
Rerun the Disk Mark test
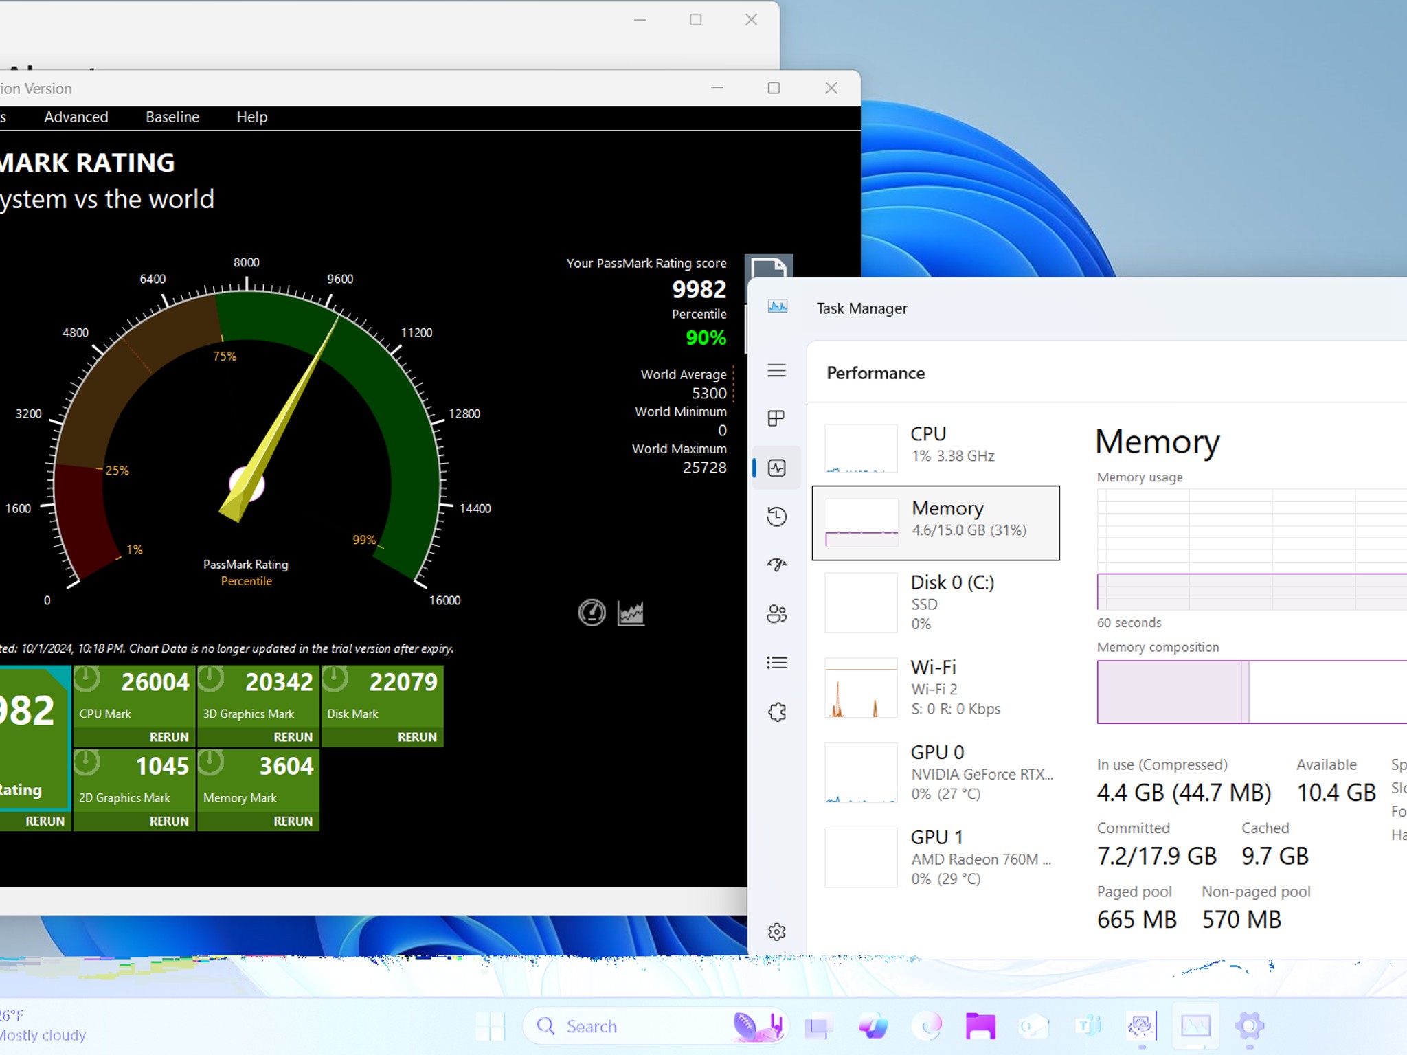tap(417, 737)
